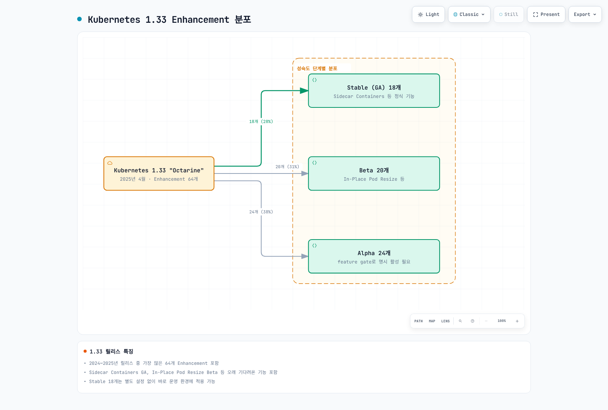Toggle the Still animation option
Viewport: 608px width, 410px height.
tap(508, 14)
